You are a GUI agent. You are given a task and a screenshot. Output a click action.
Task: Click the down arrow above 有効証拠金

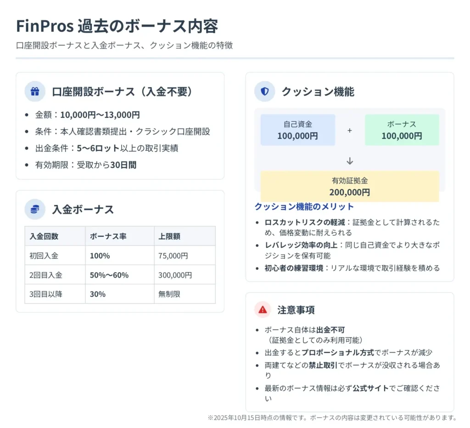pyautogui.click(x=350, y=161)
